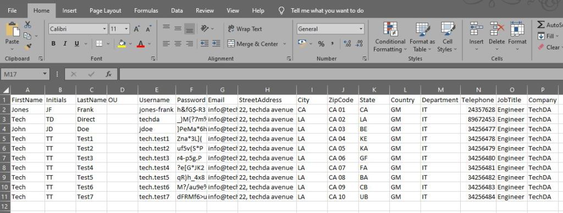Image resolution: width=563 pixels, height=213 pixels.
Task: Click the Name Box showing M17
Action: [25, 74]
